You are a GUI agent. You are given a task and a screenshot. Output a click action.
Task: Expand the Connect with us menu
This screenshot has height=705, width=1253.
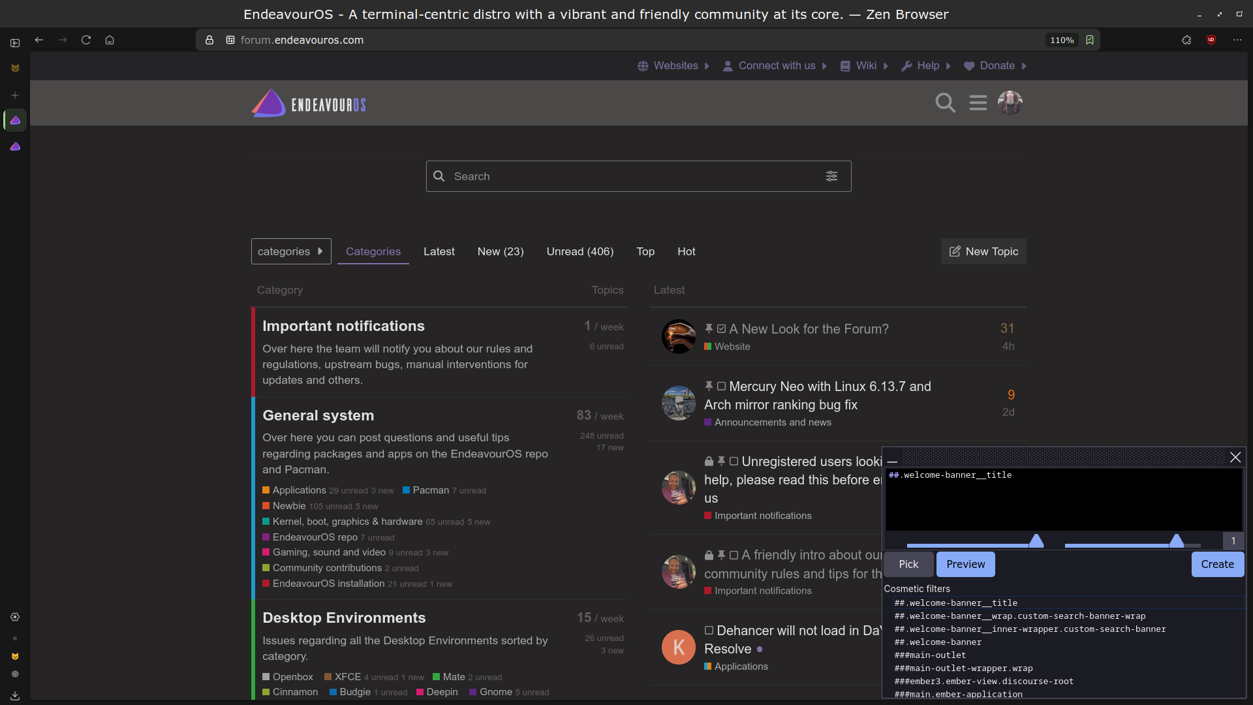click(775, 66)
